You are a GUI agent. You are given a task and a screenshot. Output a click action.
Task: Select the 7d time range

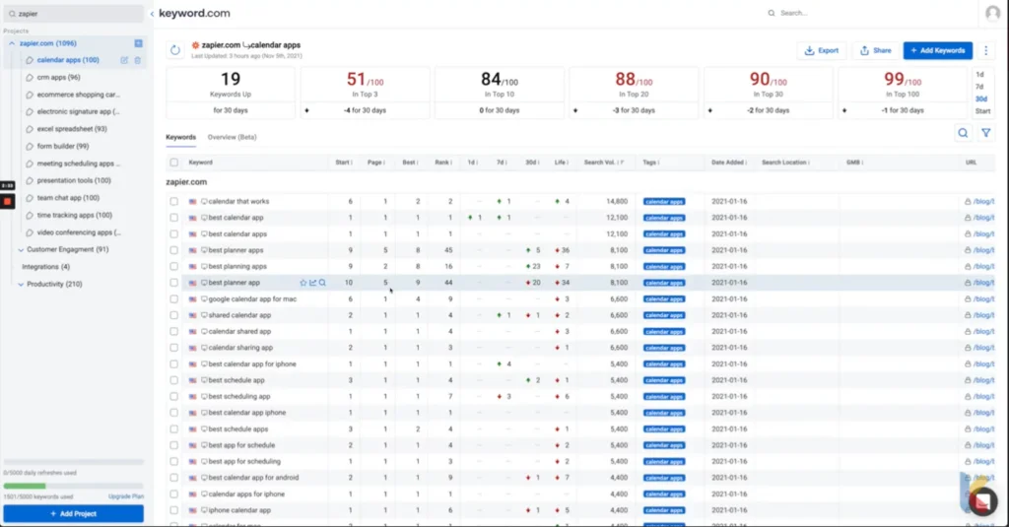tap(980, 87)
